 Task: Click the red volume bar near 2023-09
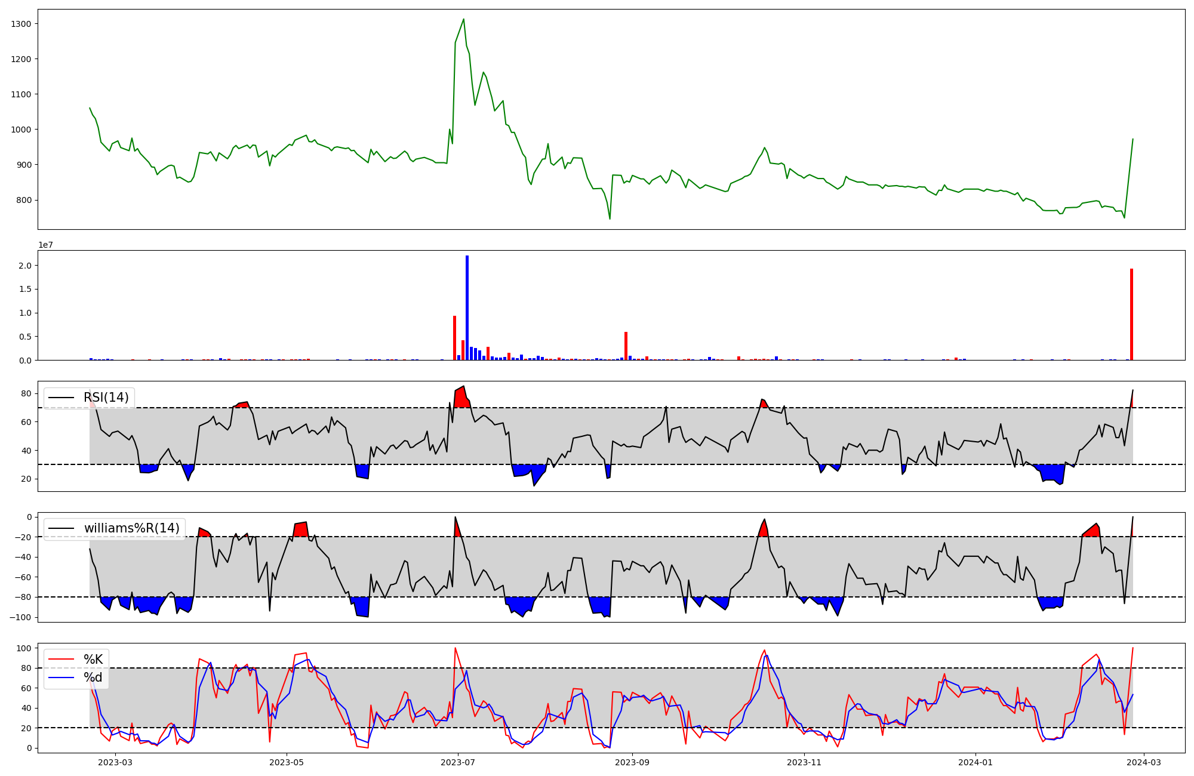click(x=626, y=346)
